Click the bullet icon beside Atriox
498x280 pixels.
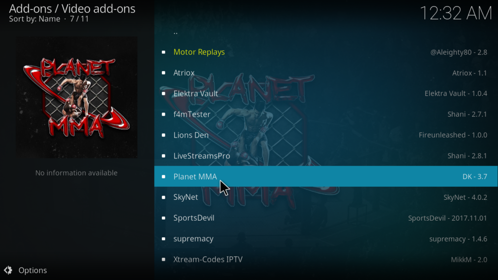point(163,73)
